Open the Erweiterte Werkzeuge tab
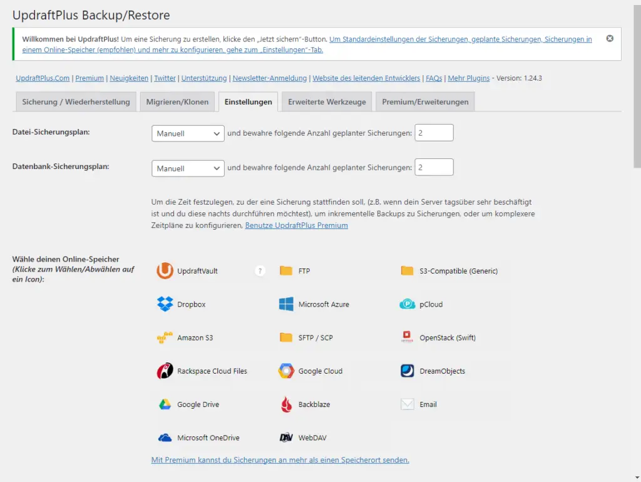The height and width of the screenshot is (482, 641). 327,102
